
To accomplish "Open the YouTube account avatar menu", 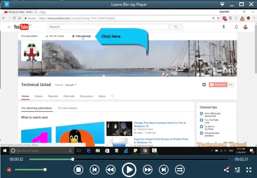I will point(245,27).
